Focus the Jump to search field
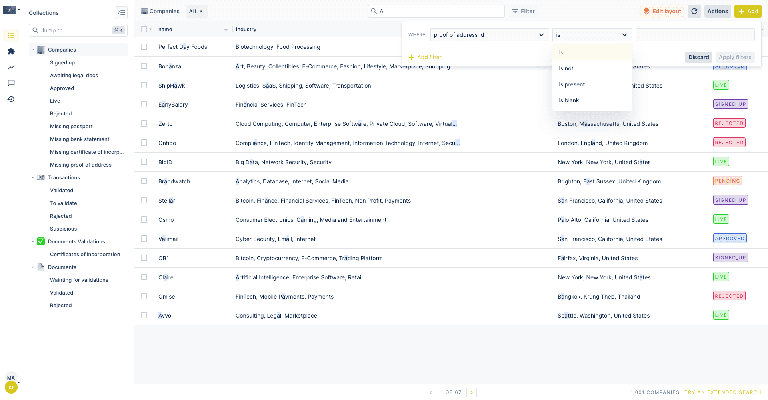Viewport: 768px width, 400px height. [78, 30]
